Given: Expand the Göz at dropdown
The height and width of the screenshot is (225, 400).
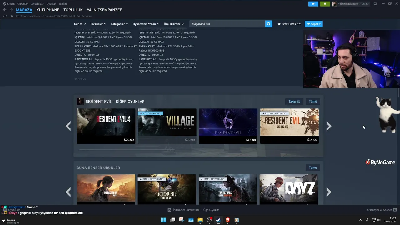Looking at the screenshot, I should [x=80, y=24].
